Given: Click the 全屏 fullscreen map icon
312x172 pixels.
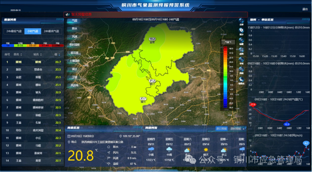Looking at the screenshot, I should pyautogui.click(x=241, y=21).
